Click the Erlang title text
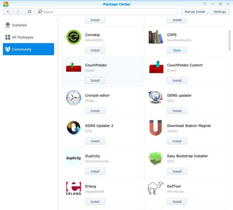Viewport: 233px width, 210px height. click(x=90, y=186)
